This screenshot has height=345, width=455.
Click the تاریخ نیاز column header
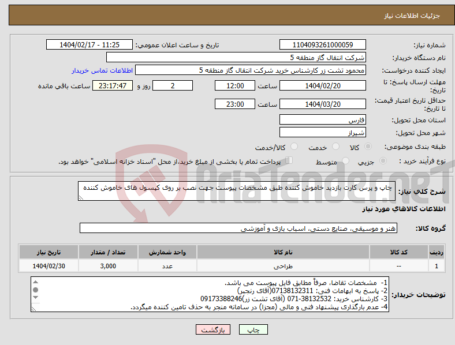click(x=49, y=252)
